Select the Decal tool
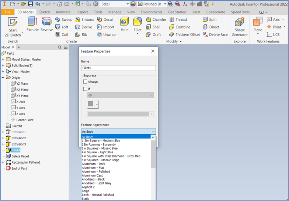Viewport: 289px width, 201px height. click(105, 20)
